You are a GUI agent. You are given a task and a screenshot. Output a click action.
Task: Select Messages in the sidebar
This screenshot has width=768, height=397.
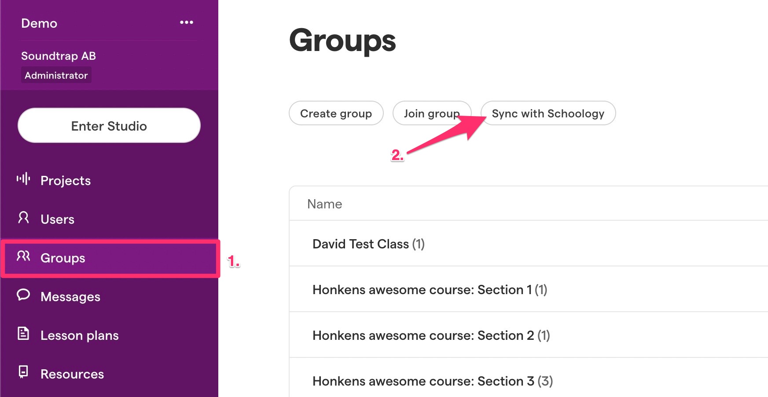pyautogui.click(x=70, y=297)
